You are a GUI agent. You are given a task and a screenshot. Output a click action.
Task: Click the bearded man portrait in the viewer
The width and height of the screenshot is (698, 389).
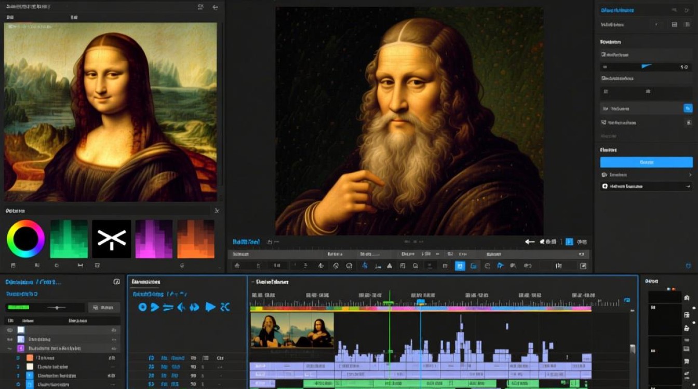[x=409, y=121]
